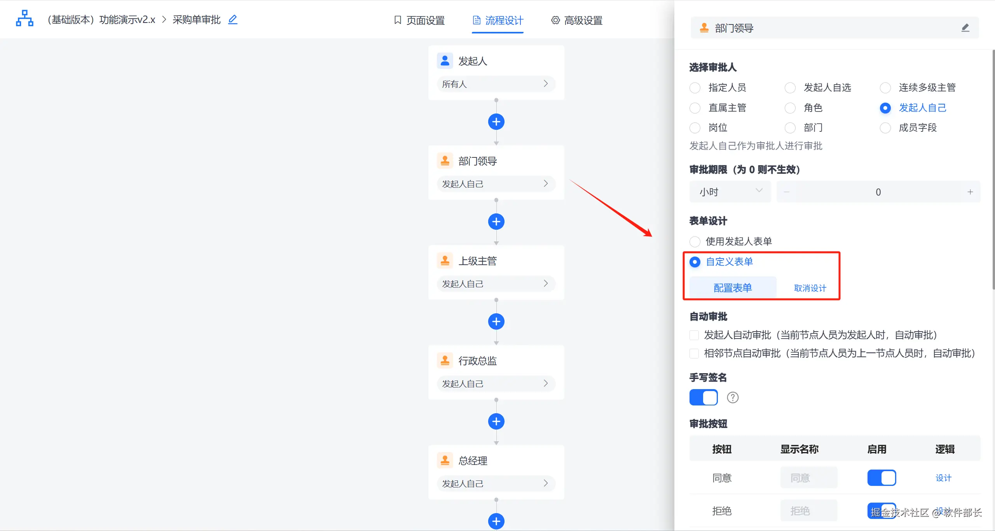Select the 行政总监 approver node icon
This screenshot has height=531, width=995.
click(x=445, y=360)
